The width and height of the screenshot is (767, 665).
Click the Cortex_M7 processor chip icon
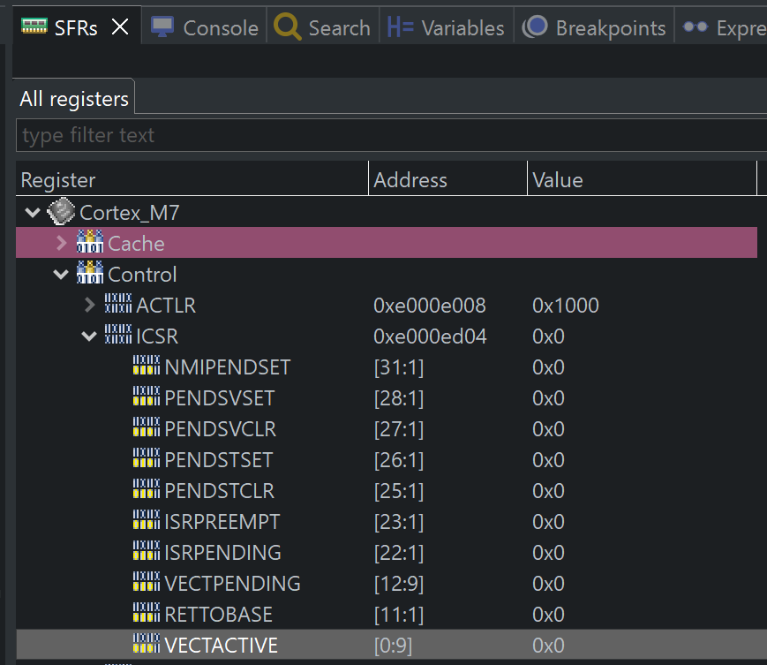click(59, 212)
